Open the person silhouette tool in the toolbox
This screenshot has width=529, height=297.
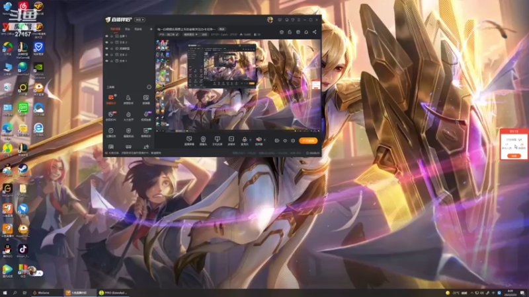(128, 100)
